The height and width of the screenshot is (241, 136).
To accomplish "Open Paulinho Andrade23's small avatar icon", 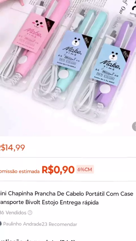I will pyautogui.click(x=1, y=224).
